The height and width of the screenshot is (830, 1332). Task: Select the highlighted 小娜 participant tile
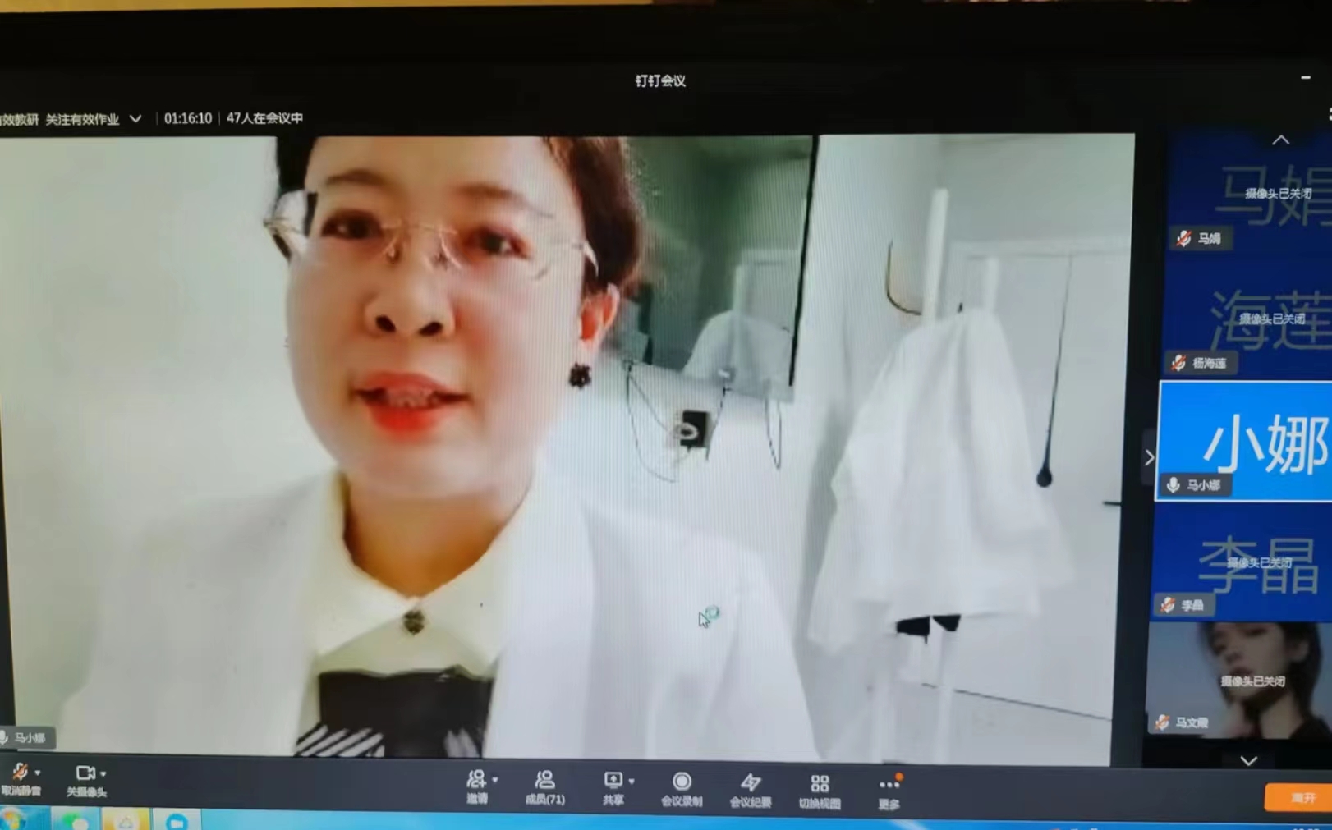click(1245, 441)
